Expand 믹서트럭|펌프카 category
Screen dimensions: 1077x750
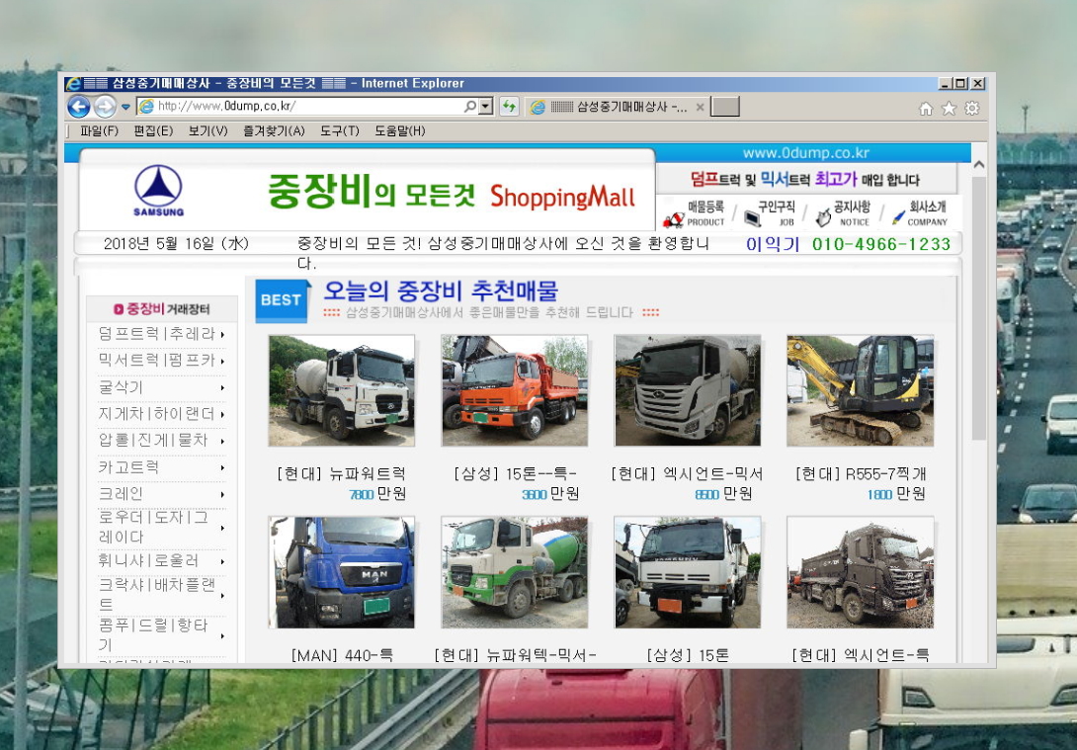point(161,360)
